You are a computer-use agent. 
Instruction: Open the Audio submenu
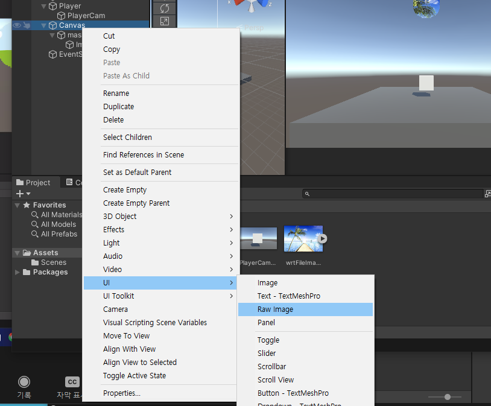pyautogui.click(x=160, y=256)
